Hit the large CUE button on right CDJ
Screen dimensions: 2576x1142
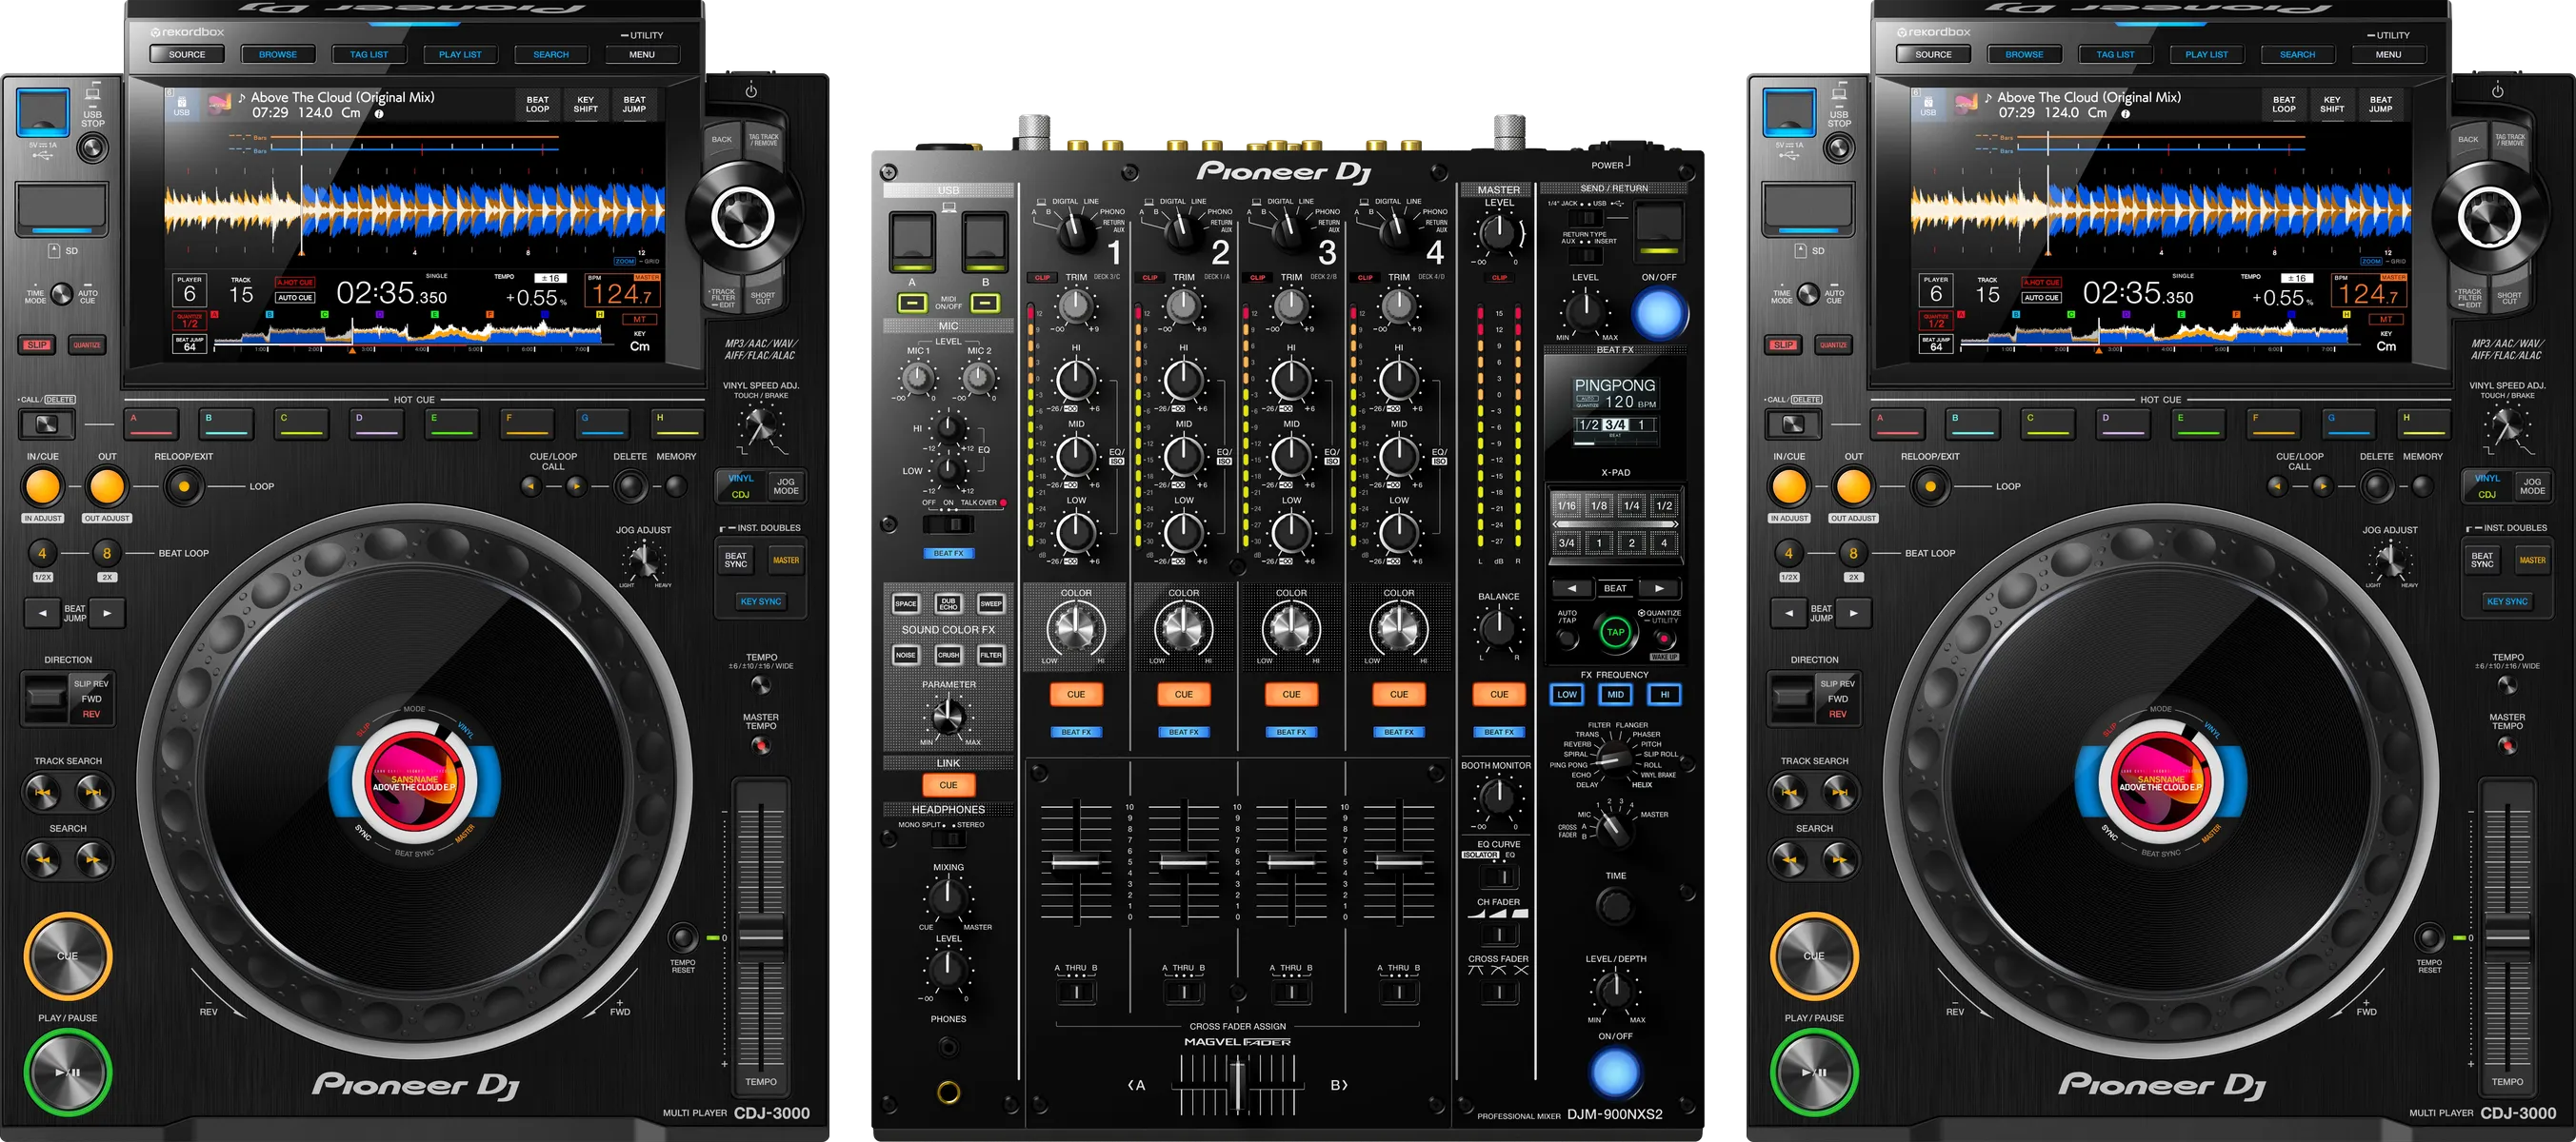click(1813, 955)
